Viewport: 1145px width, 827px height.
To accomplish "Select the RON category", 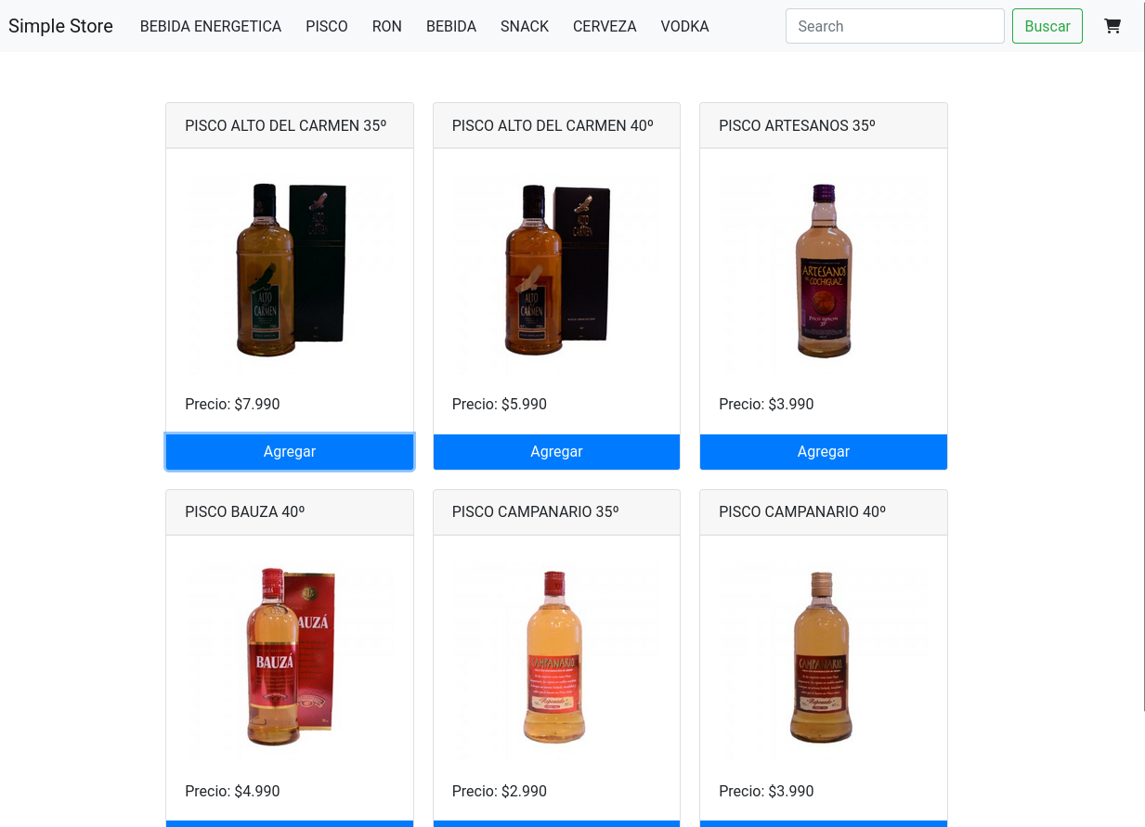I will (x=387, y=26).
